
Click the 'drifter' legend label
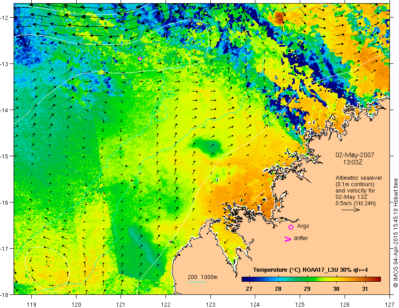[x=301, y=238]
